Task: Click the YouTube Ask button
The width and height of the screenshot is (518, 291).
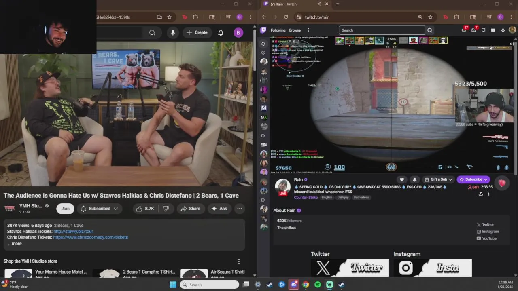Action: pyautogui.click(x=219, y=209)
